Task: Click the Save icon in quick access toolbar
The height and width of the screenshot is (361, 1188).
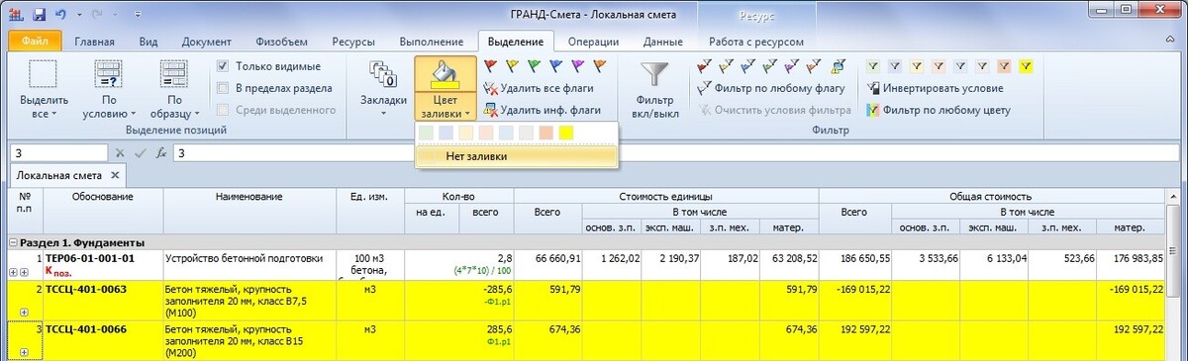Action: pyautogui.click(x=39, y=16)
